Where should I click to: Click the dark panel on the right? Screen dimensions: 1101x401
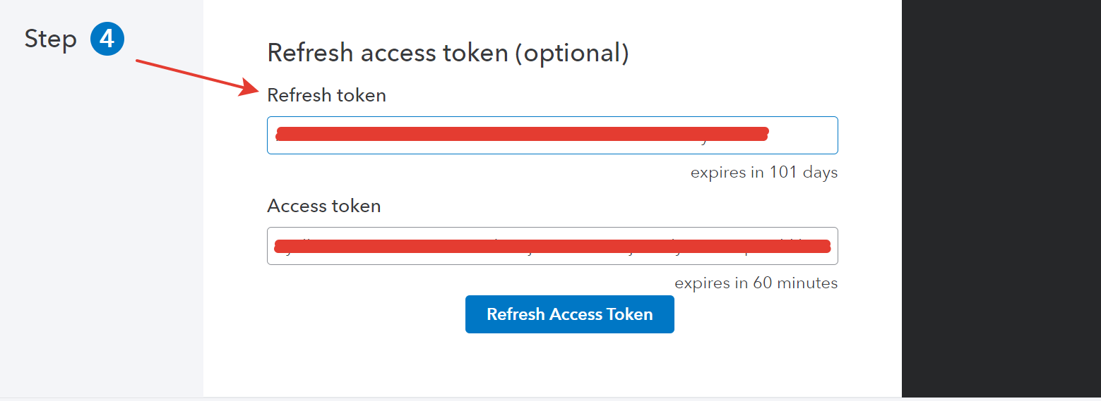pyautogui.click(x=1001, y=197)
